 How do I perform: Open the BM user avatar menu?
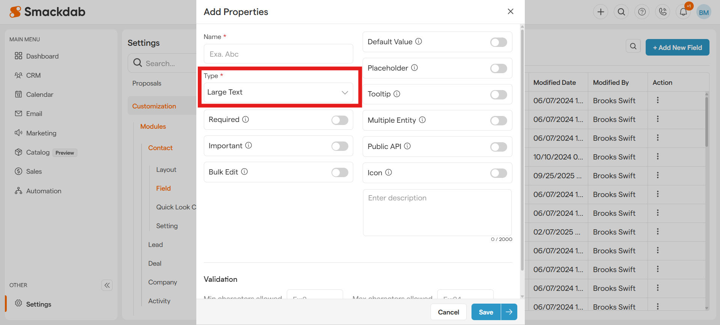(703, 12)
